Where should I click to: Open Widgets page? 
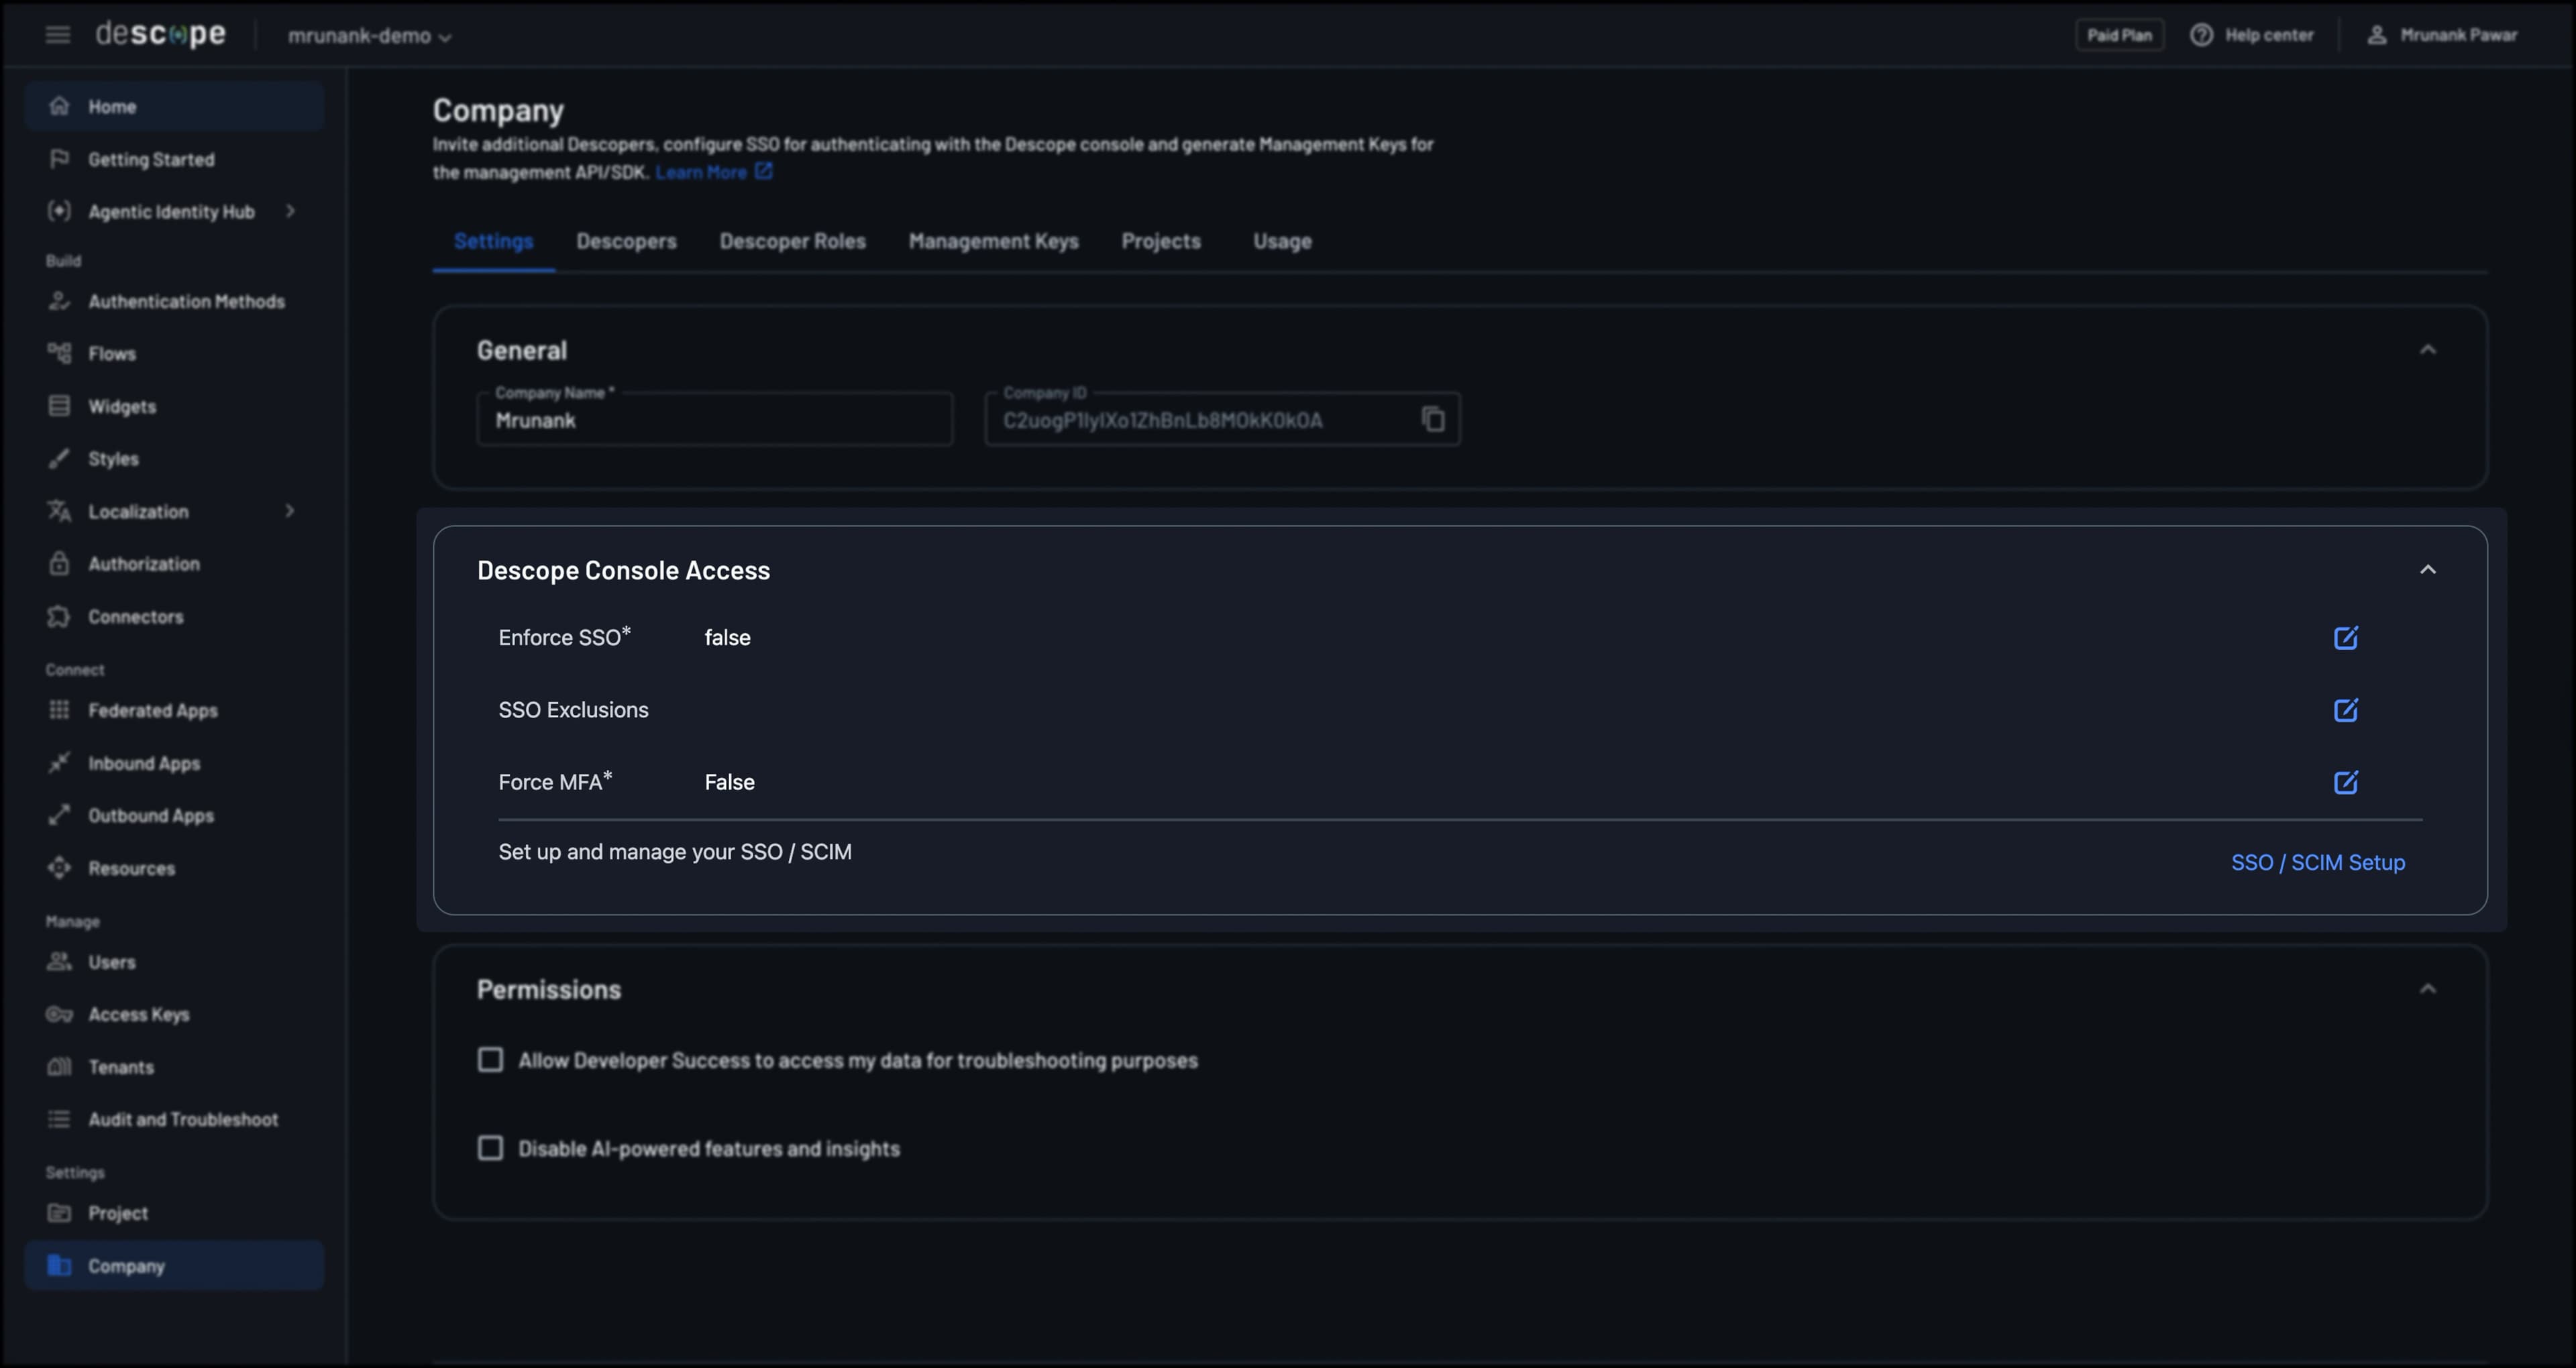tap(174, 406)
